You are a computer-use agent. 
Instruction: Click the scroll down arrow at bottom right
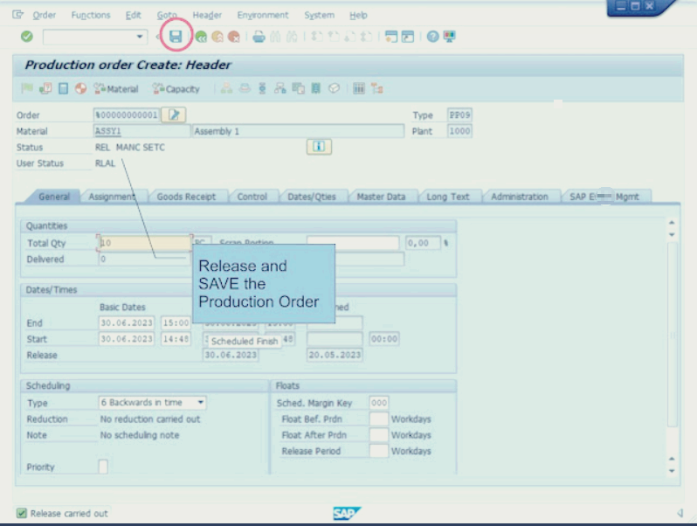[672, 471]
